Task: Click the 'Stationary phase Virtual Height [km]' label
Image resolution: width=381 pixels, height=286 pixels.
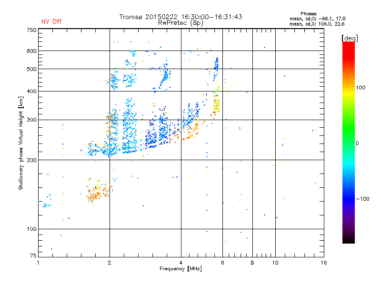Action: click(21, 143)
